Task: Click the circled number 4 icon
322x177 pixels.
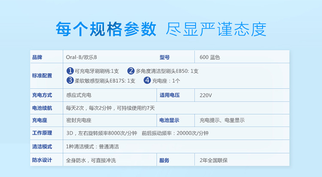Action: [147, 80]
